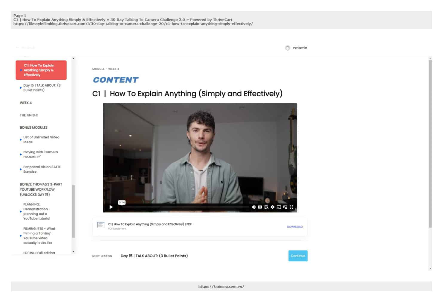Open Day 15 TALK ABOUT lesson in sidebar
443x302 pixels.
coord(42,88)
